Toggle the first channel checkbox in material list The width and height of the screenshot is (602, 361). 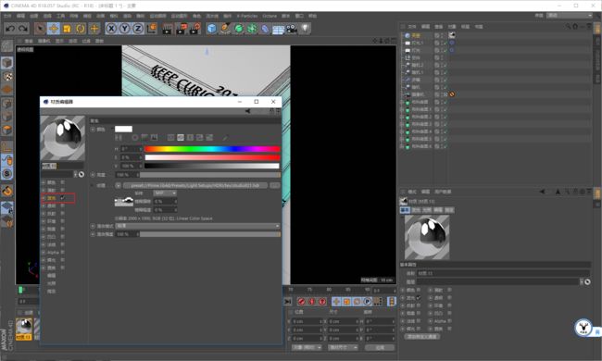[62, 182]
